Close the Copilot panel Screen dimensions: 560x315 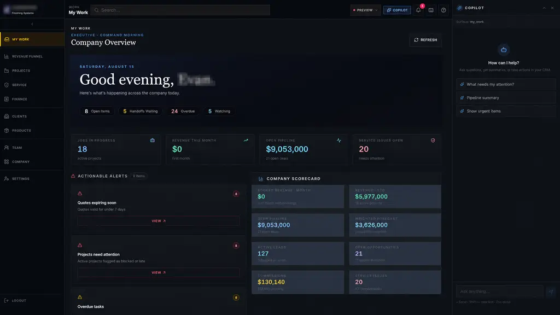(552, 8)
